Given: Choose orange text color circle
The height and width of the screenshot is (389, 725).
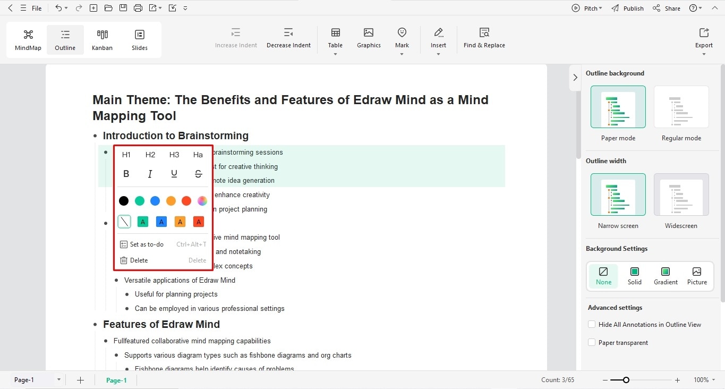Looking at the screenshot, I should [x=171, y=201].
